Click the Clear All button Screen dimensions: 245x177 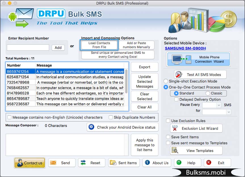[145, 107]
